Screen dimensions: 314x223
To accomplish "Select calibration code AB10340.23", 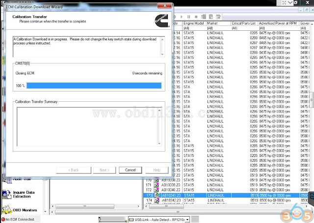I will pyautogui.click(x=171, y=190).
